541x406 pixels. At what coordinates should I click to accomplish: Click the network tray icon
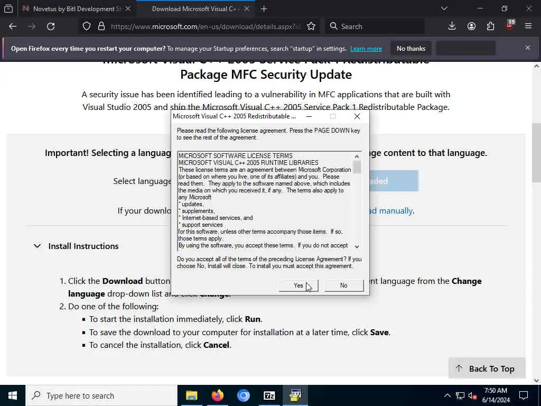460,395
